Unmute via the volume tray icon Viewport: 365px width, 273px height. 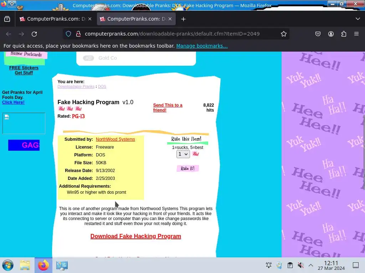[300, 265]
